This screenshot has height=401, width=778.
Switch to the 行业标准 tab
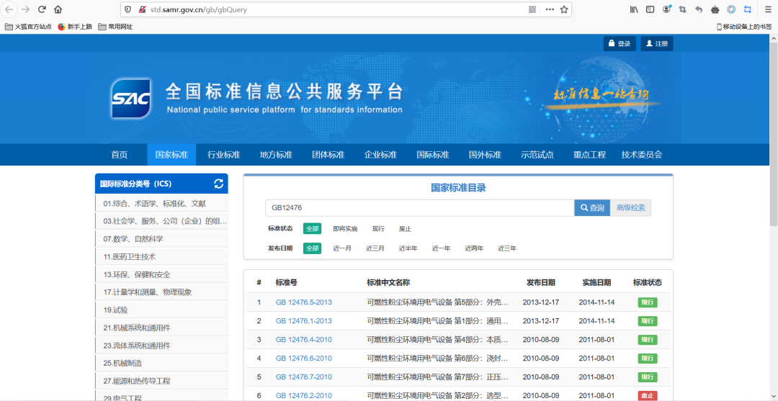click(x=224, y=155)
